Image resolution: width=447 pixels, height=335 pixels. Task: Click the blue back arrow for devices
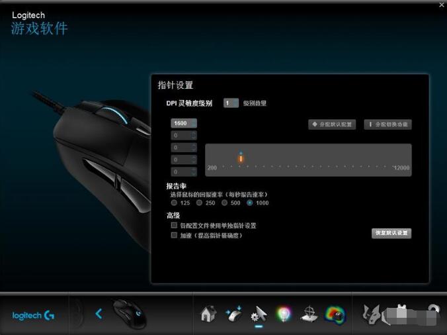[x=99, y=314]
